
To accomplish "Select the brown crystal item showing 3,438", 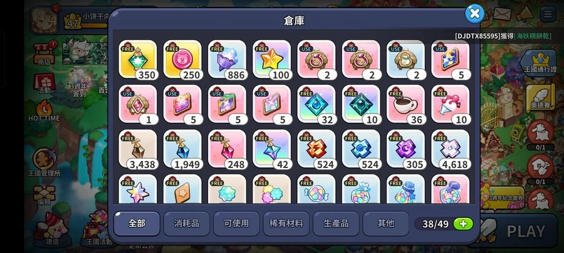I will coord(138,149).
